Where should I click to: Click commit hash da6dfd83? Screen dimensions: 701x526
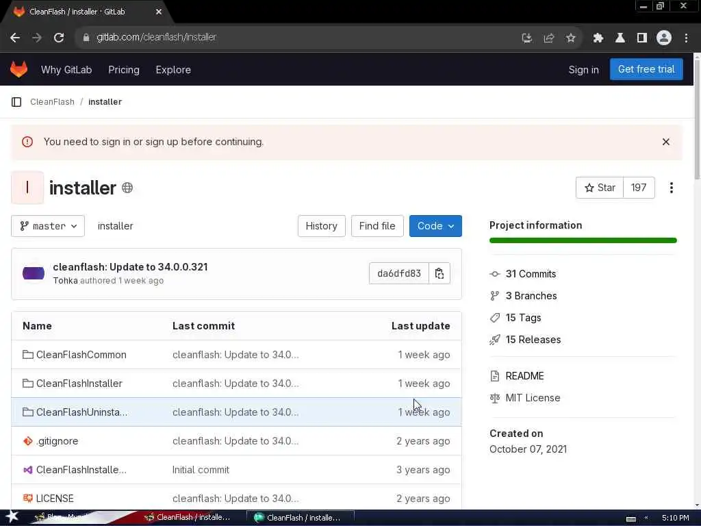pos(399,273)
